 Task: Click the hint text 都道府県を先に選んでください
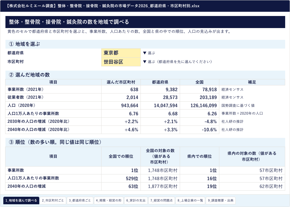click(x=185, y=62)
